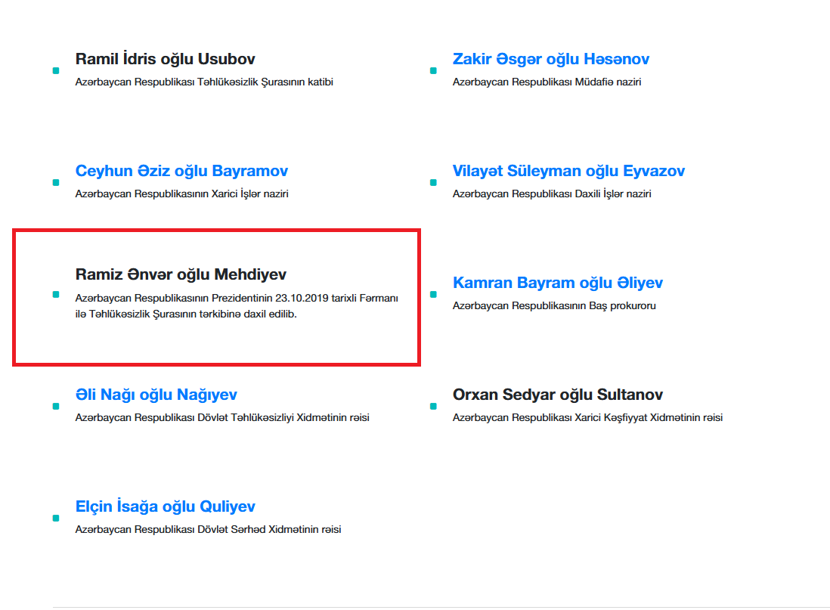Image resolution: width=830 pixels, height=610 pixels.
Task: Open Kamran Bayram oğlu Əliyev's profile link
Action: pos(558,283)
